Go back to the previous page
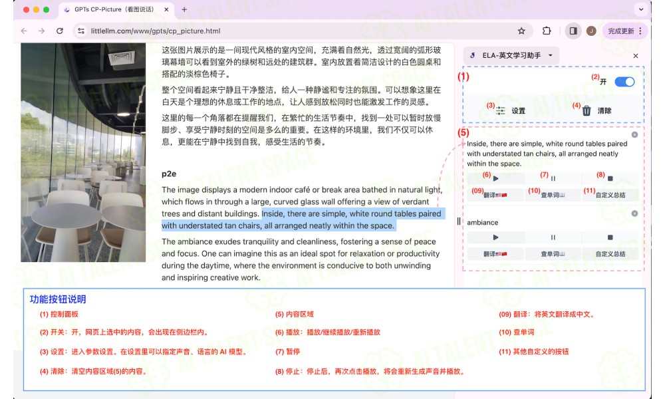665x399 pixels. [24, 31]
